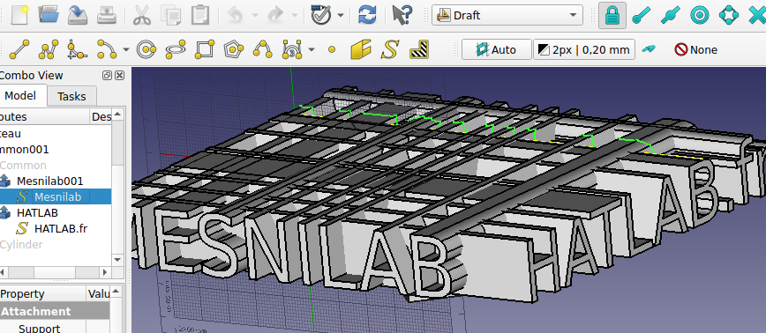Image resolution: width=766 pixels, height=333 pixels.
Task: Select the greyed Common tree item
Action: (23, 166)
